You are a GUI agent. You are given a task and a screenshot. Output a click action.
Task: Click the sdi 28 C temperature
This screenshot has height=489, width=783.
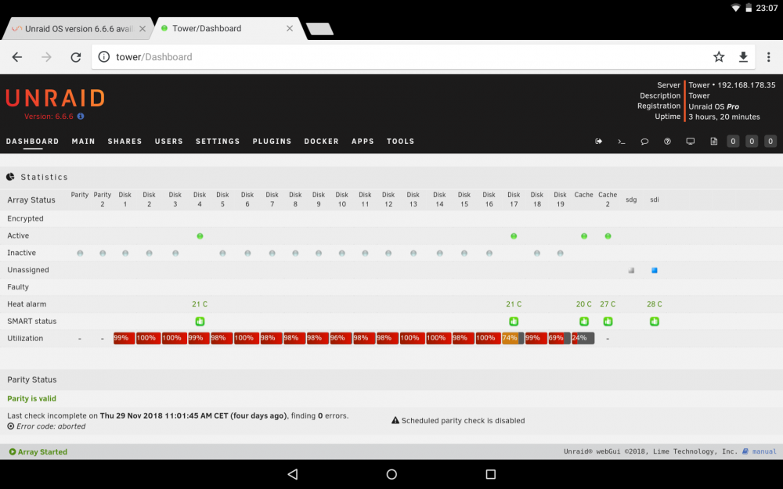pyautogui.click(x=654, y=304)
